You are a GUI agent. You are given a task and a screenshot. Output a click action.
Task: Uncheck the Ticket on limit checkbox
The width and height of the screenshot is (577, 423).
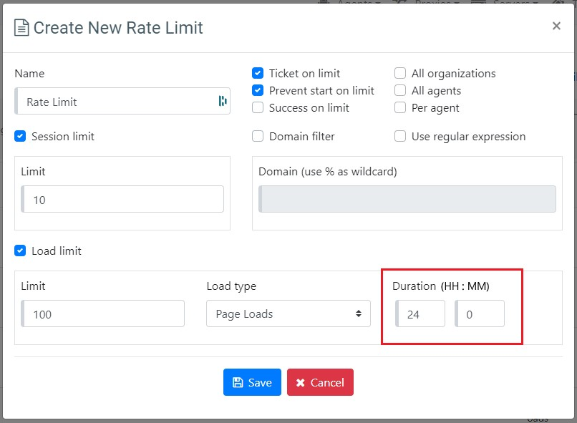pos(258,73)
